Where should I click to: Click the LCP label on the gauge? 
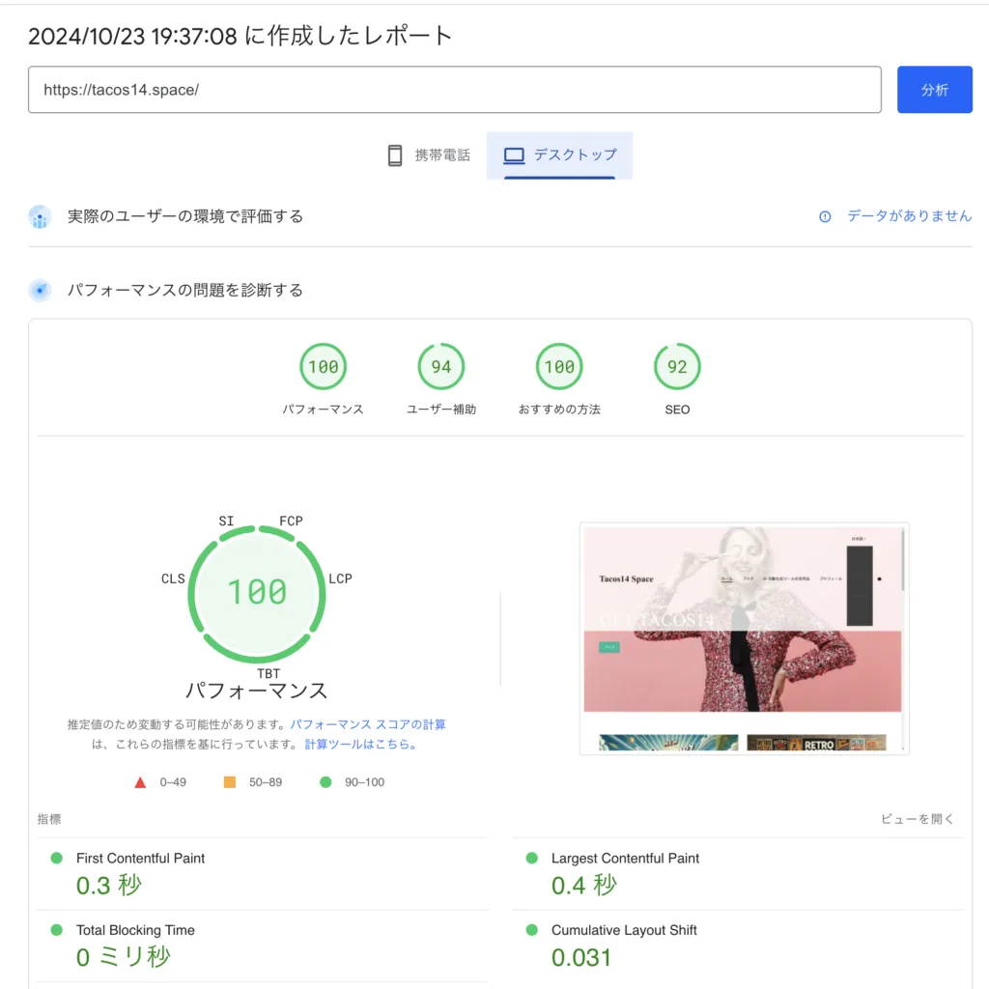tap(340, 579)
